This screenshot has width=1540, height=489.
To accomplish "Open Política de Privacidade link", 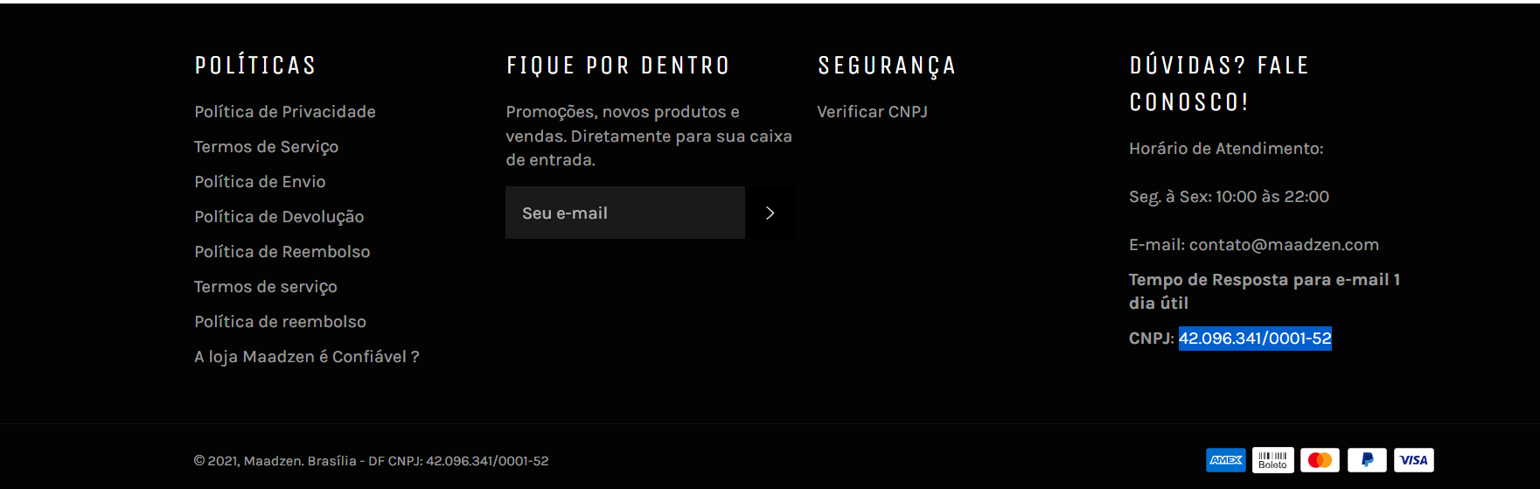I will click(x=285, y=112).
